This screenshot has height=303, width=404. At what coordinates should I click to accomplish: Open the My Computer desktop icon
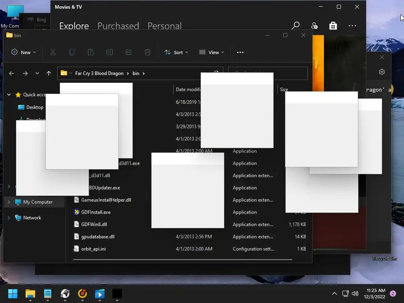[x=15, y=12]
